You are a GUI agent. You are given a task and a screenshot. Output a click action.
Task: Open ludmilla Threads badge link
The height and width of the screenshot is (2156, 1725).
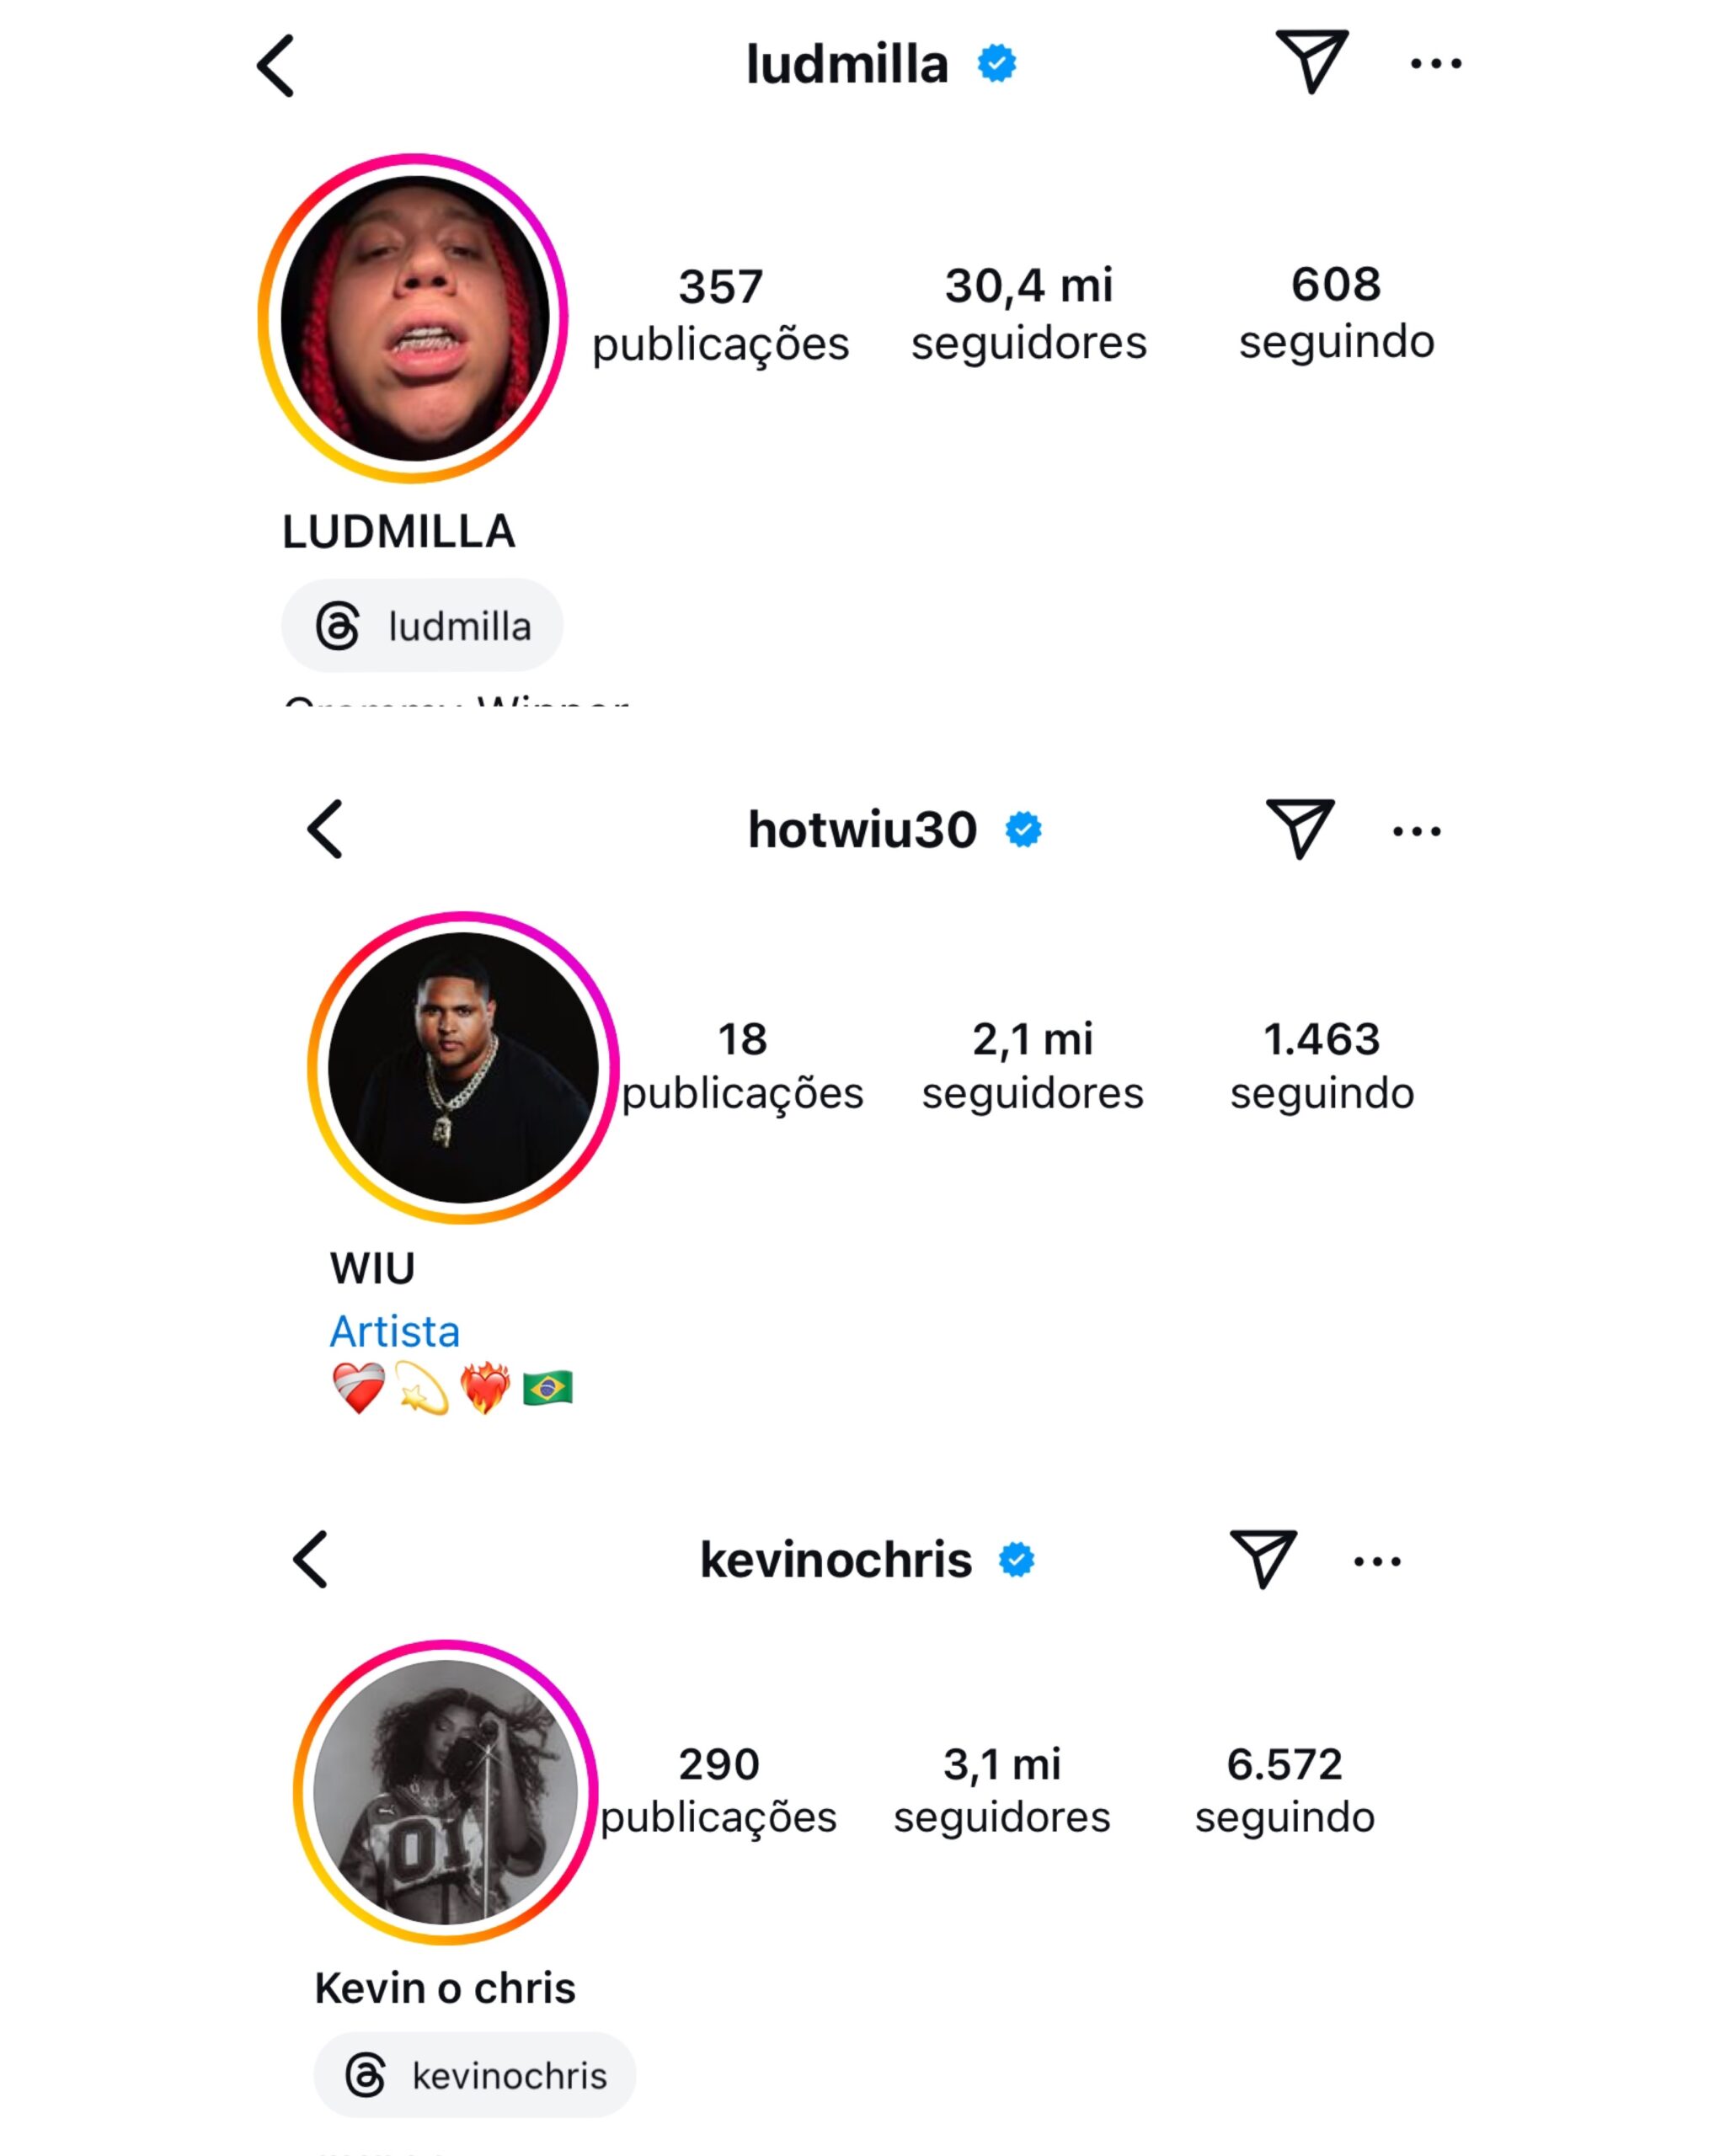click(422, 626)
